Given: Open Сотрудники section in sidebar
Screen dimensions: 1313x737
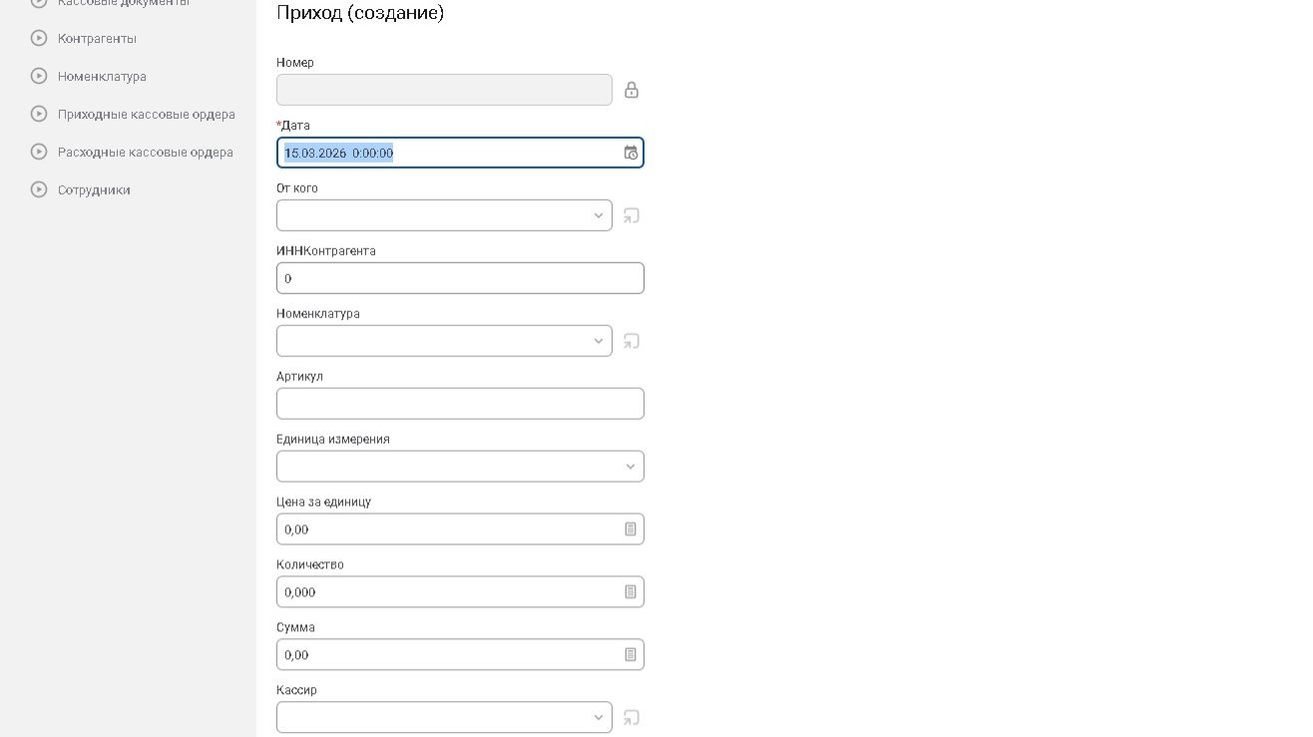Looking at the screenshot, I should 94,190.
